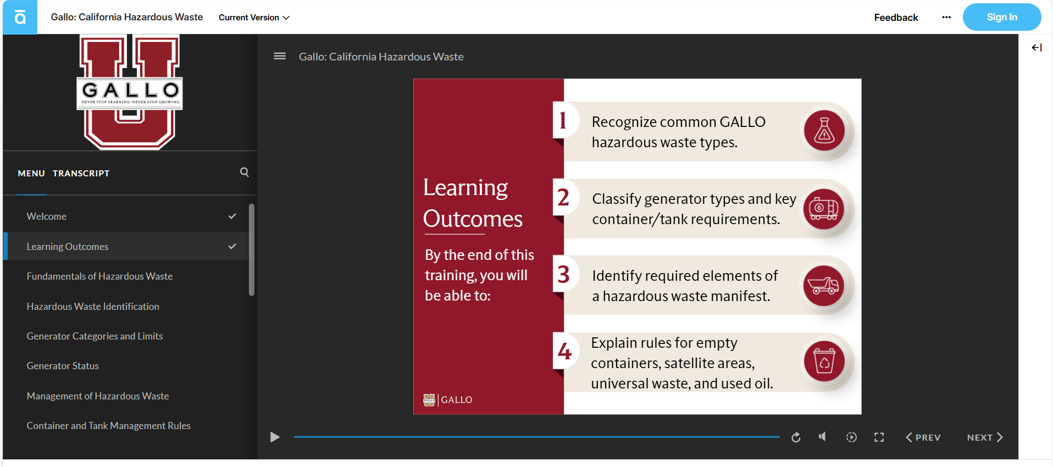The image size is (1053, 467).
Task: Click the sidebar menu scrollbar
Action: [x=252, y=250]
